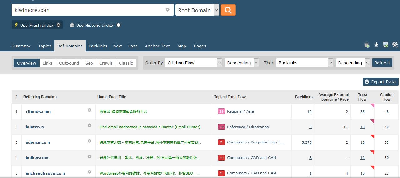
Task: Click the Backlinks column header
Action: [304, 97]
